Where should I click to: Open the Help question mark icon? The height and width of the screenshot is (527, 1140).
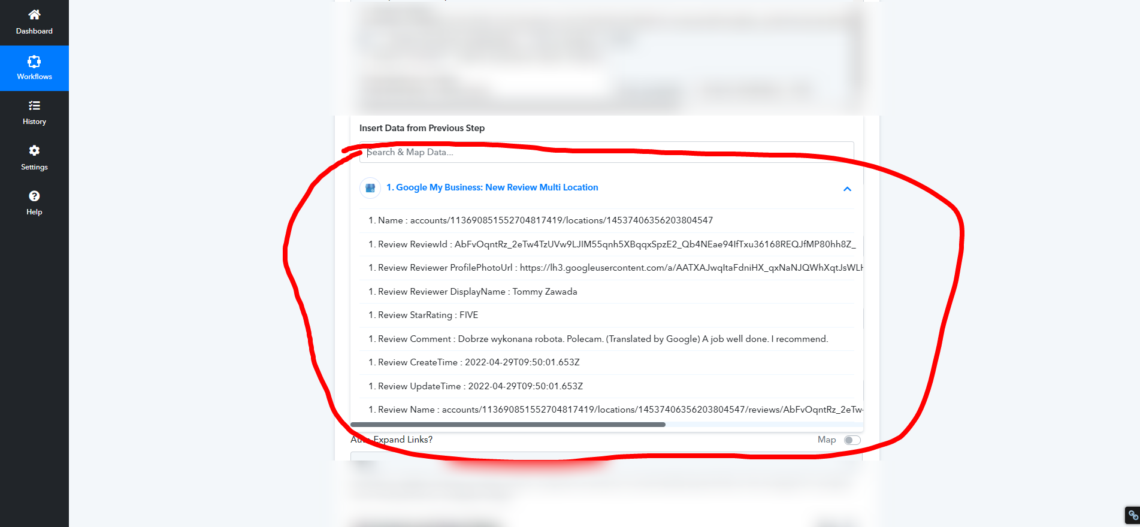[34, 196]
